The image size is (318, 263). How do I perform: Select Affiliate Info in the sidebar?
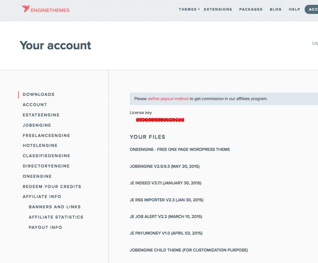[x=42, y=197]
